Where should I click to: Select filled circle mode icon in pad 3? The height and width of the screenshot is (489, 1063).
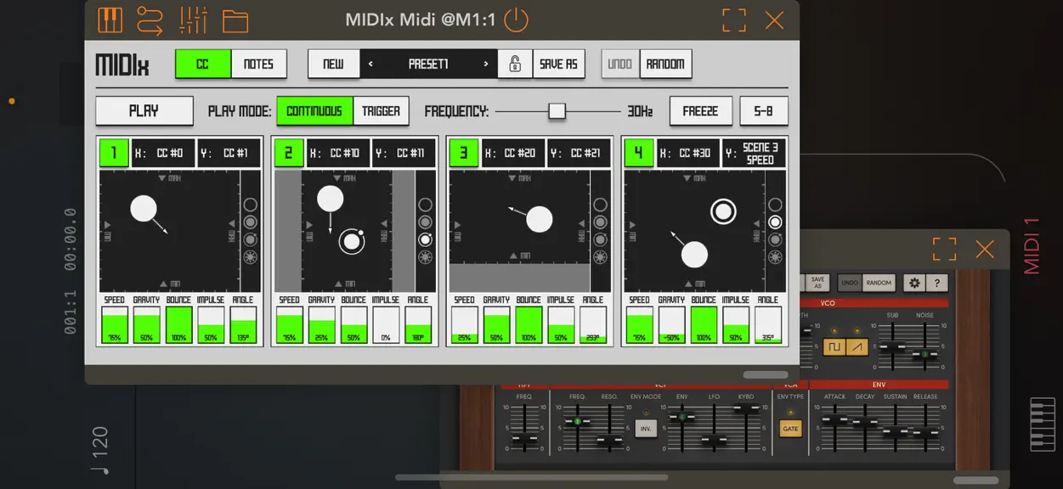click(x=601, y=222)
